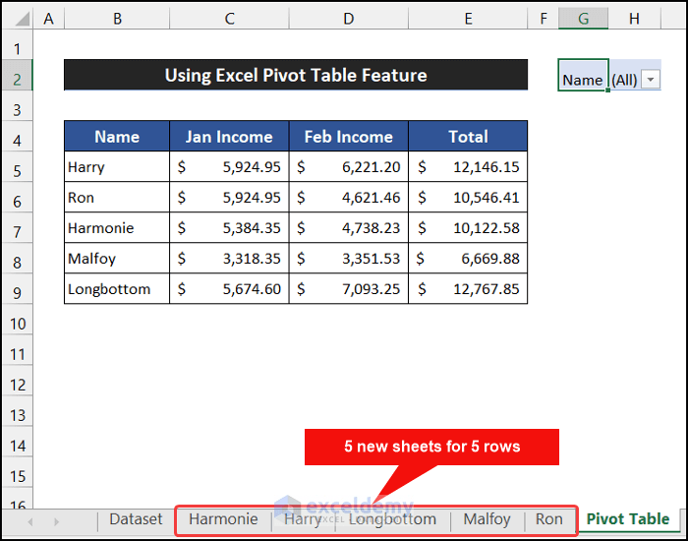Click Jan Income value 3,318.35
The width and height of the screenshot is (688, 541).
tap(229, 258)
